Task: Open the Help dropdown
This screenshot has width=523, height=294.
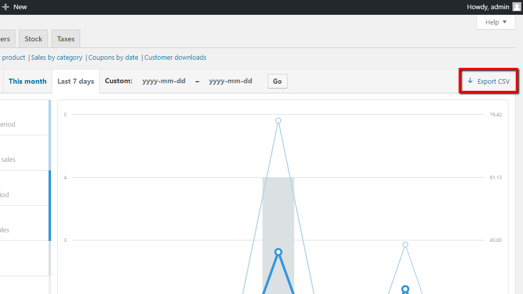Action: (x=495, y=22)
